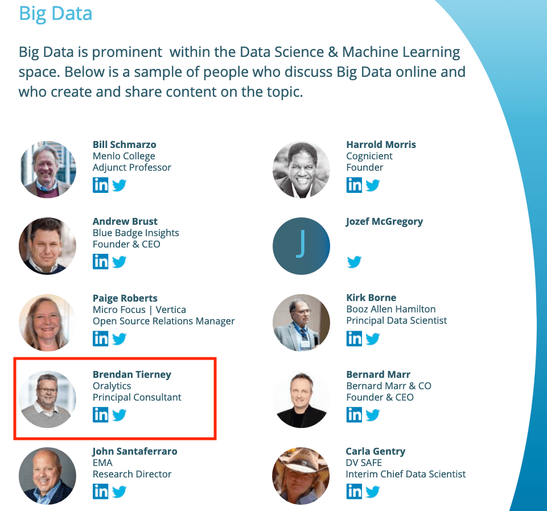Screen dimensions: 547x511
Task: Open Brendan Tierney's LinkedIn icon
Action: coord(101,415)
